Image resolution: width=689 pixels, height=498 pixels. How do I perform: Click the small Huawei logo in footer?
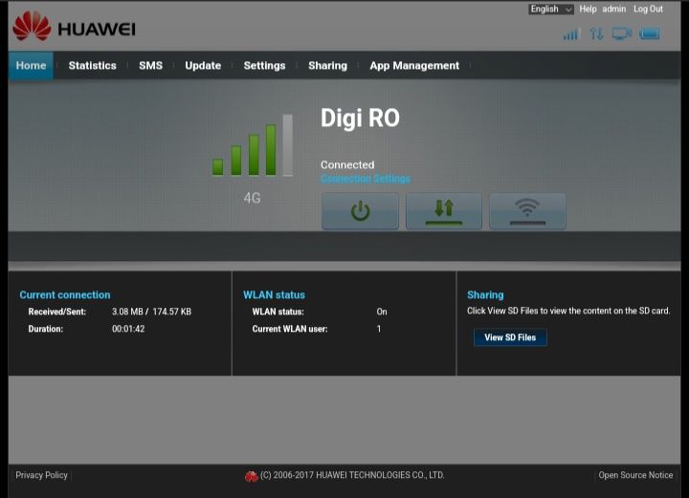[x=252, y=477]
